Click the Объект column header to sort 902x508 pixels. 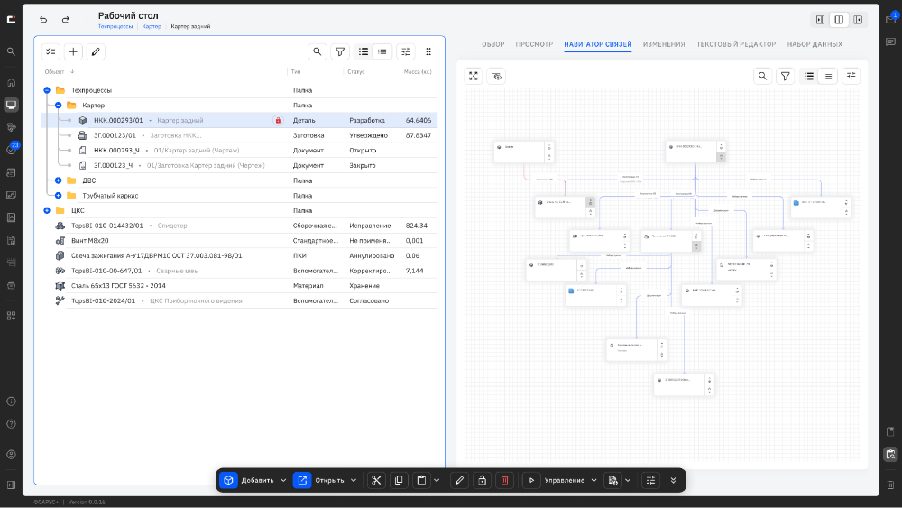[54, 72]
